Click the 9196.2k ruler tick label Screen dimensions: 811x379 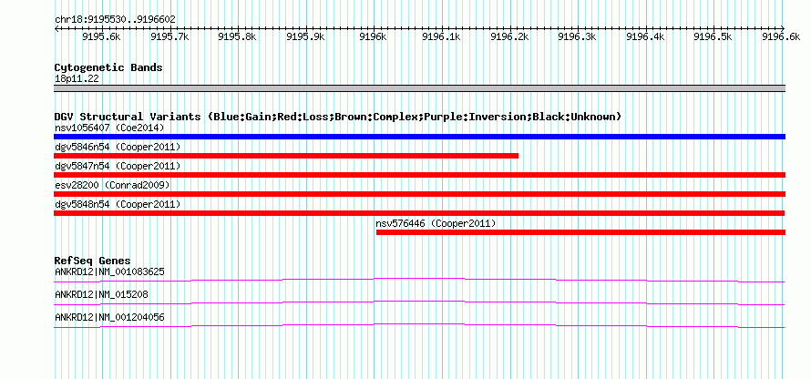coord(509,36)
